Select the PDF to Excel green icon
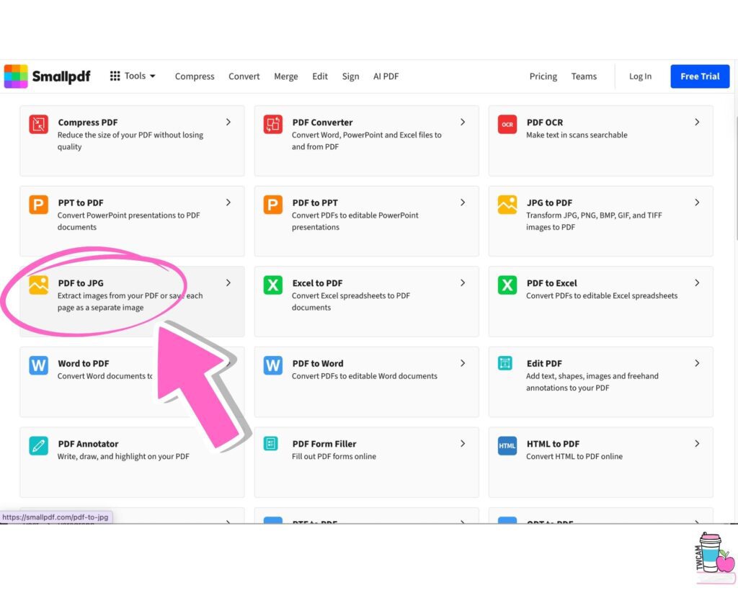 click(507, 285)
